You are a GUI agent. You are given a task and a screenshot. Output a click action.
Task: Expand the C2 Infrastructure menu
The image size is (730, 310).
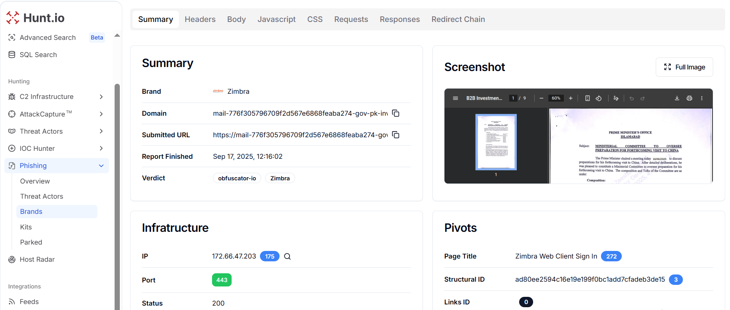101,97
